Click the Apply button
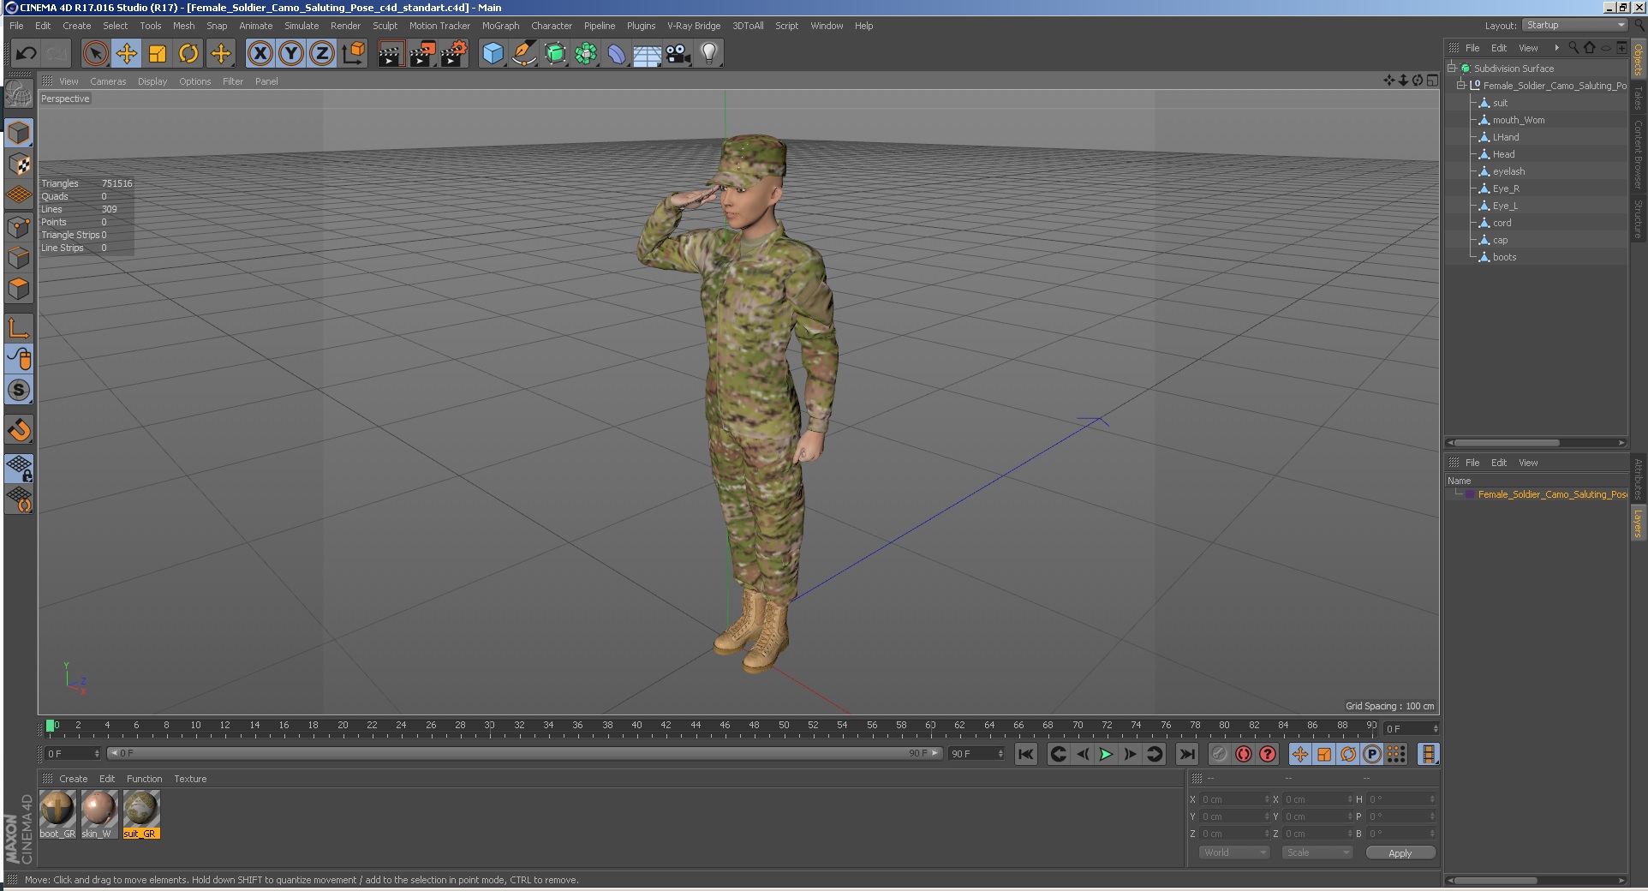 tap(1400, 852)
